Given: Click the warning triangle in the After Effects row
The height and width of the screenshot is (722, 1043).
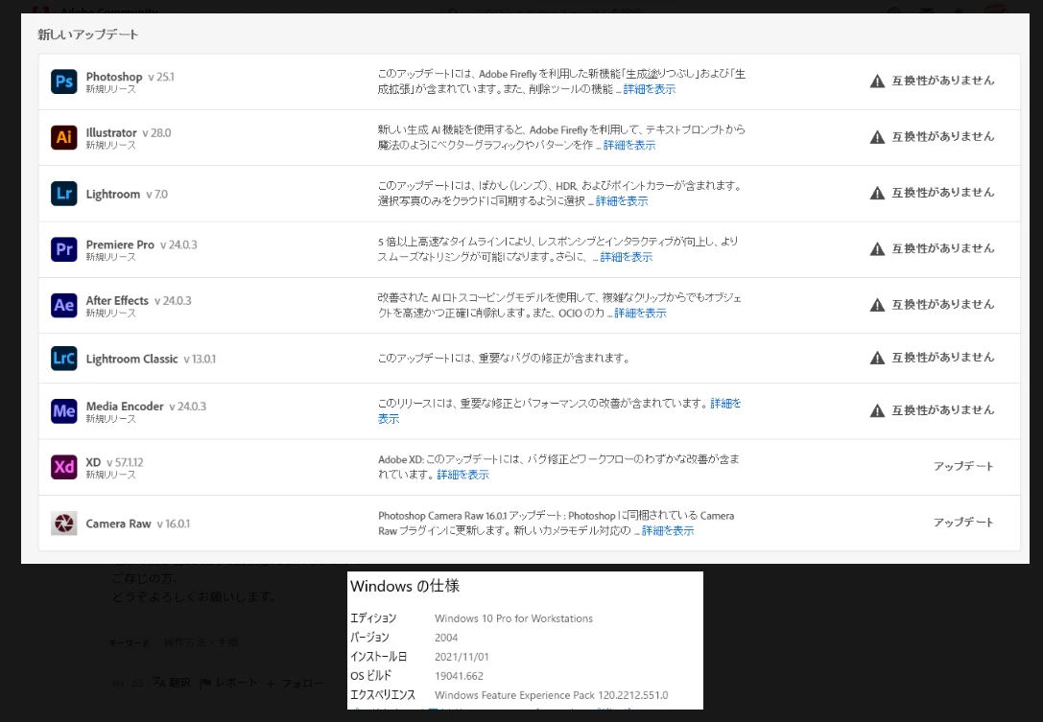Looking at the screenshot, I should pos(877,305).
